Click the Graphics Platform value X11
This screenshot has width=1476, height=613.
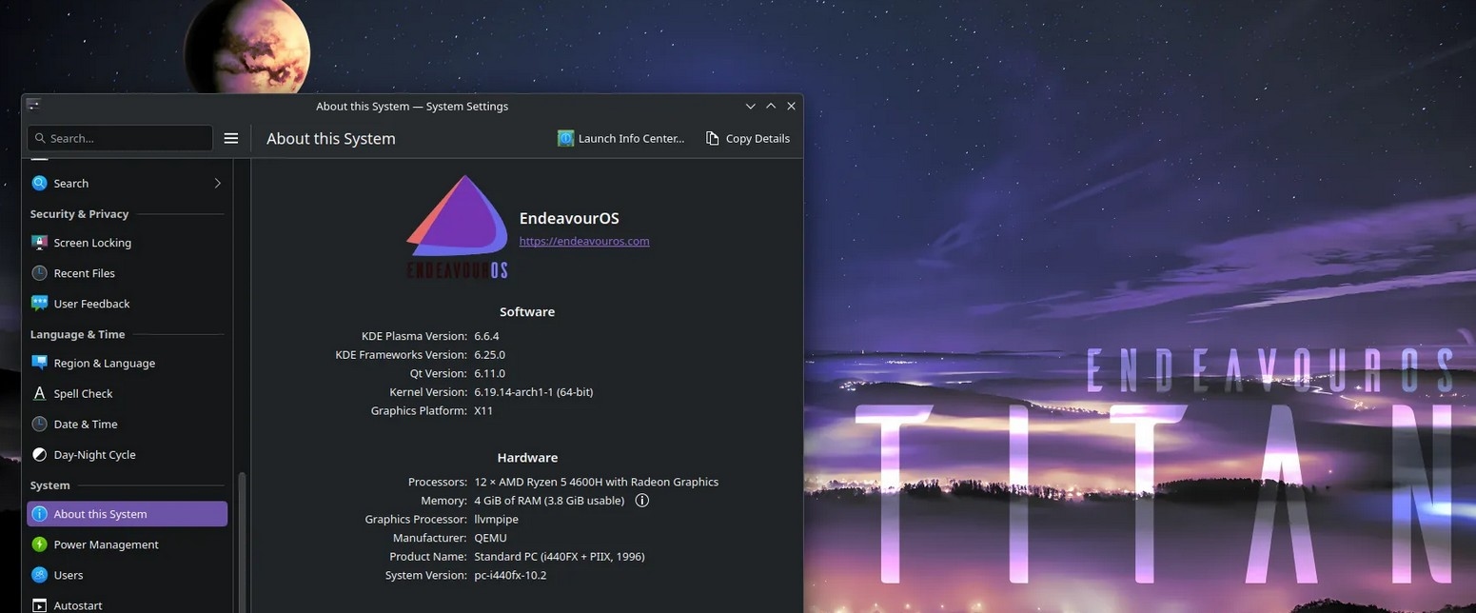pyautogui.click(x=483, y=410)
